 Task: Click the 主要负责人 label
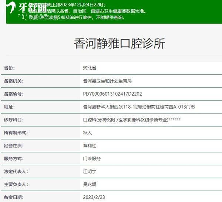click(x=16, y=185)
